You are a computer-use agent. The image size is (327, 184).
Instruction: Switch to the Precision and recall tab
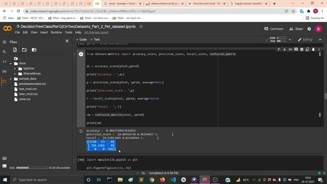tap(206, 4)
